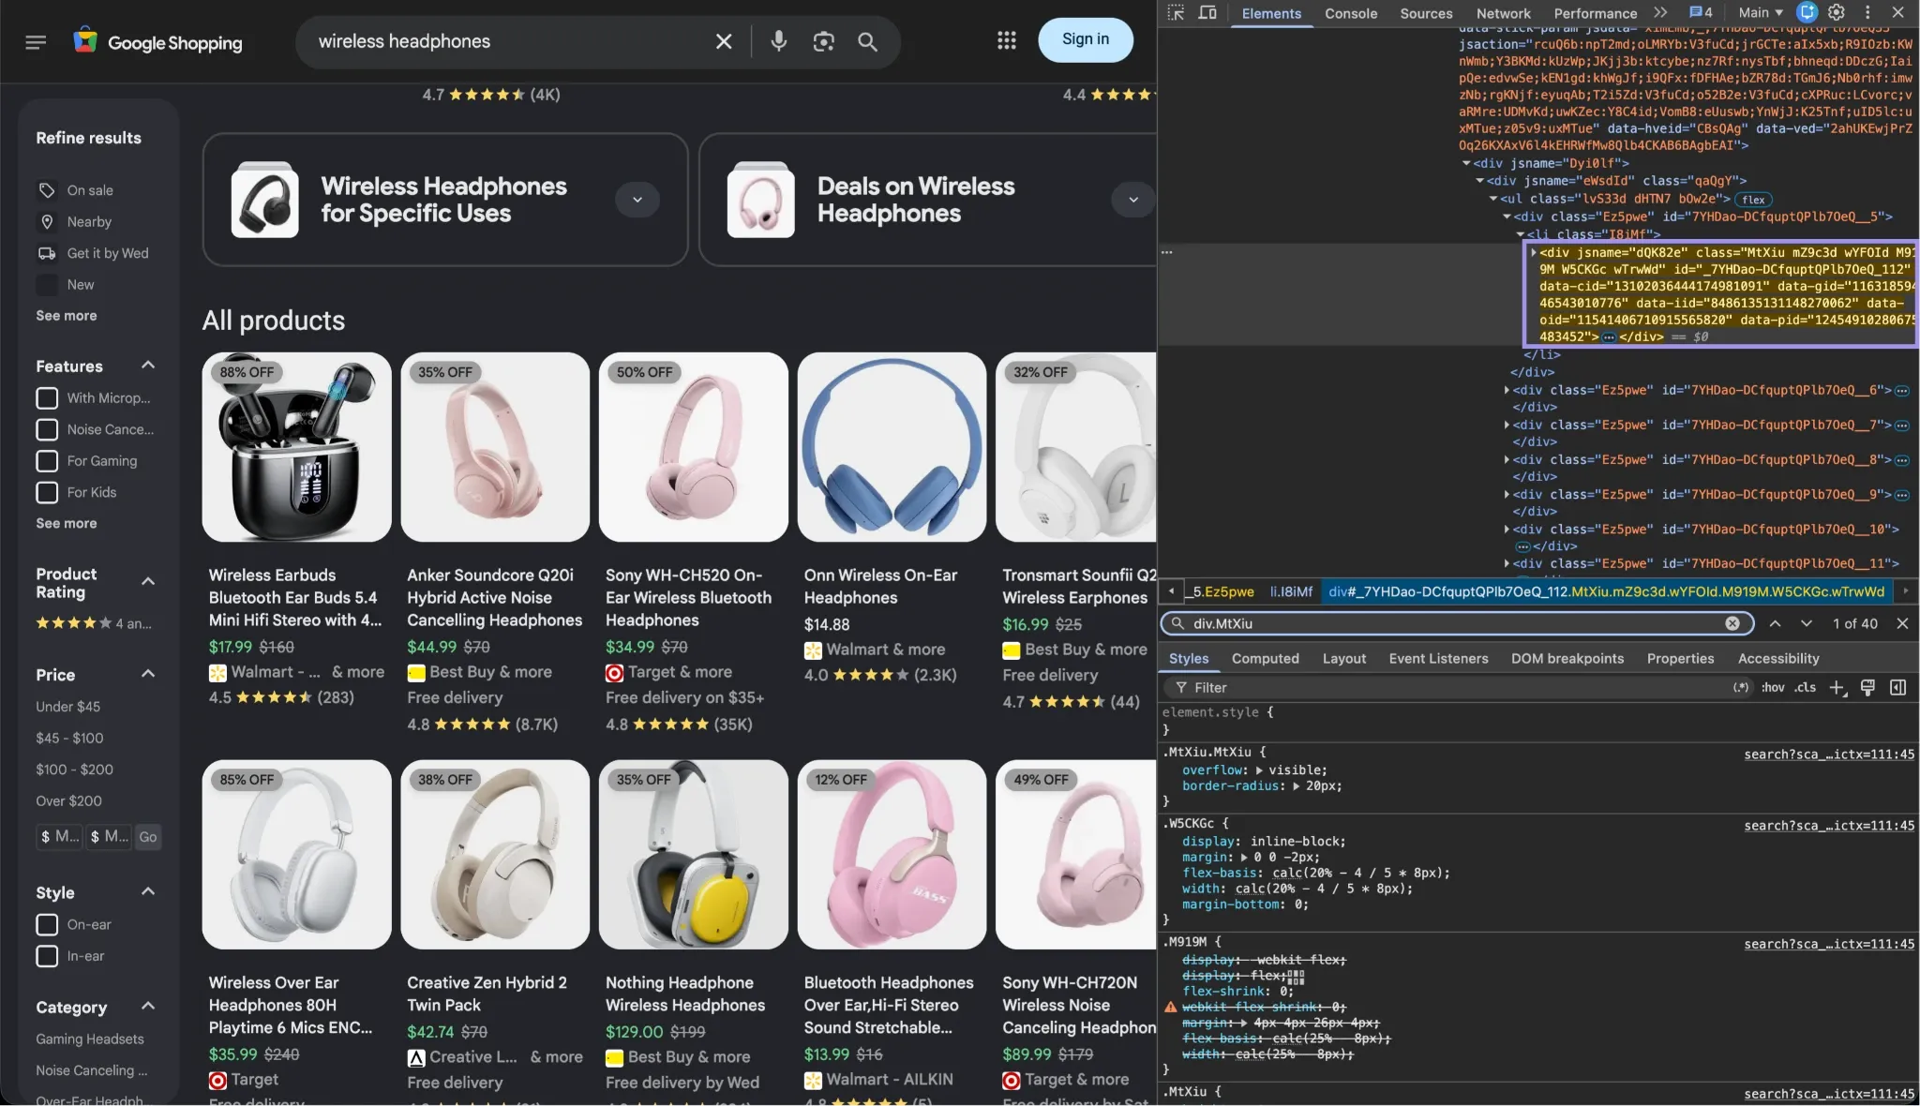Open the Google apps grid

[x=1006, y=40]
